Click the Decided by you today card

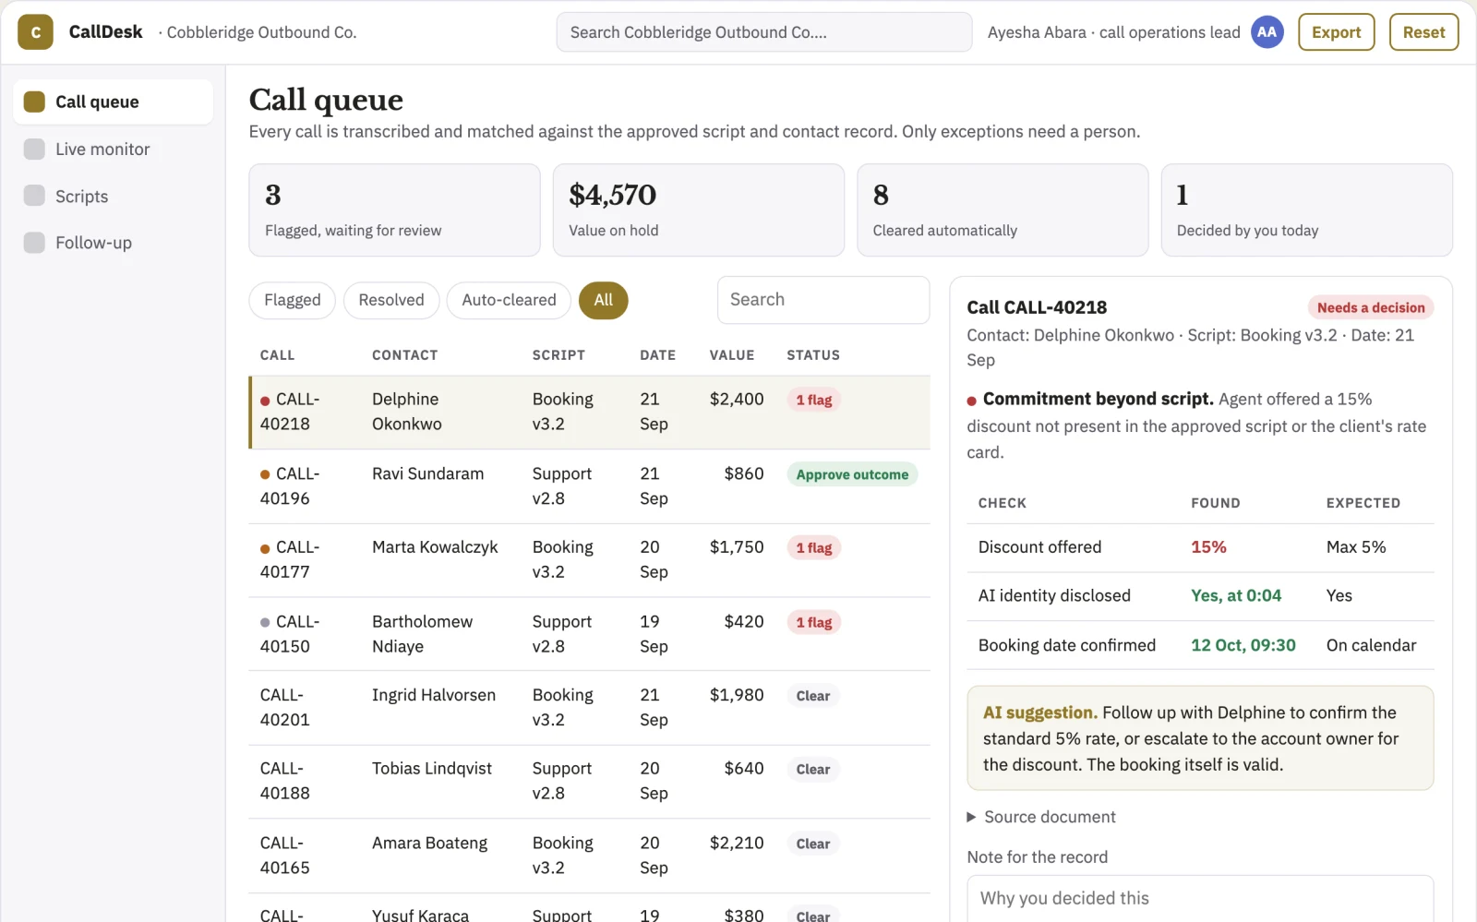(1307, 210)
